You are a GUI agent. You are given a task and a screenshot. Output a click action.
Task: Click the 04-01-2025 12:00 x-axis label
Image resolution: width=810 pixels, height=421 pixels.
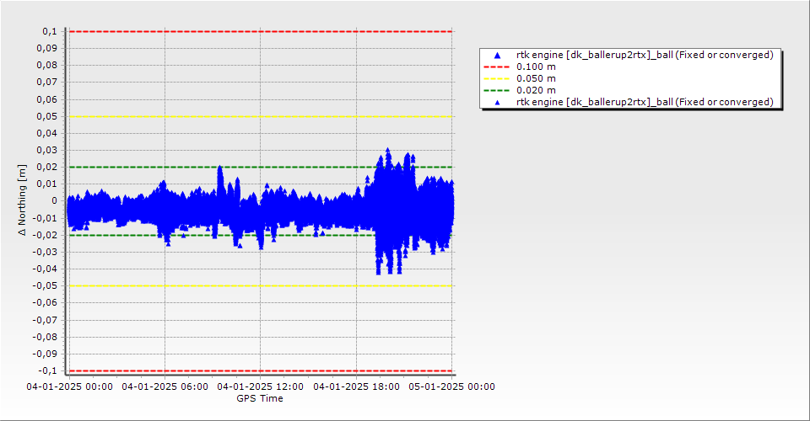tap(260, 387)
